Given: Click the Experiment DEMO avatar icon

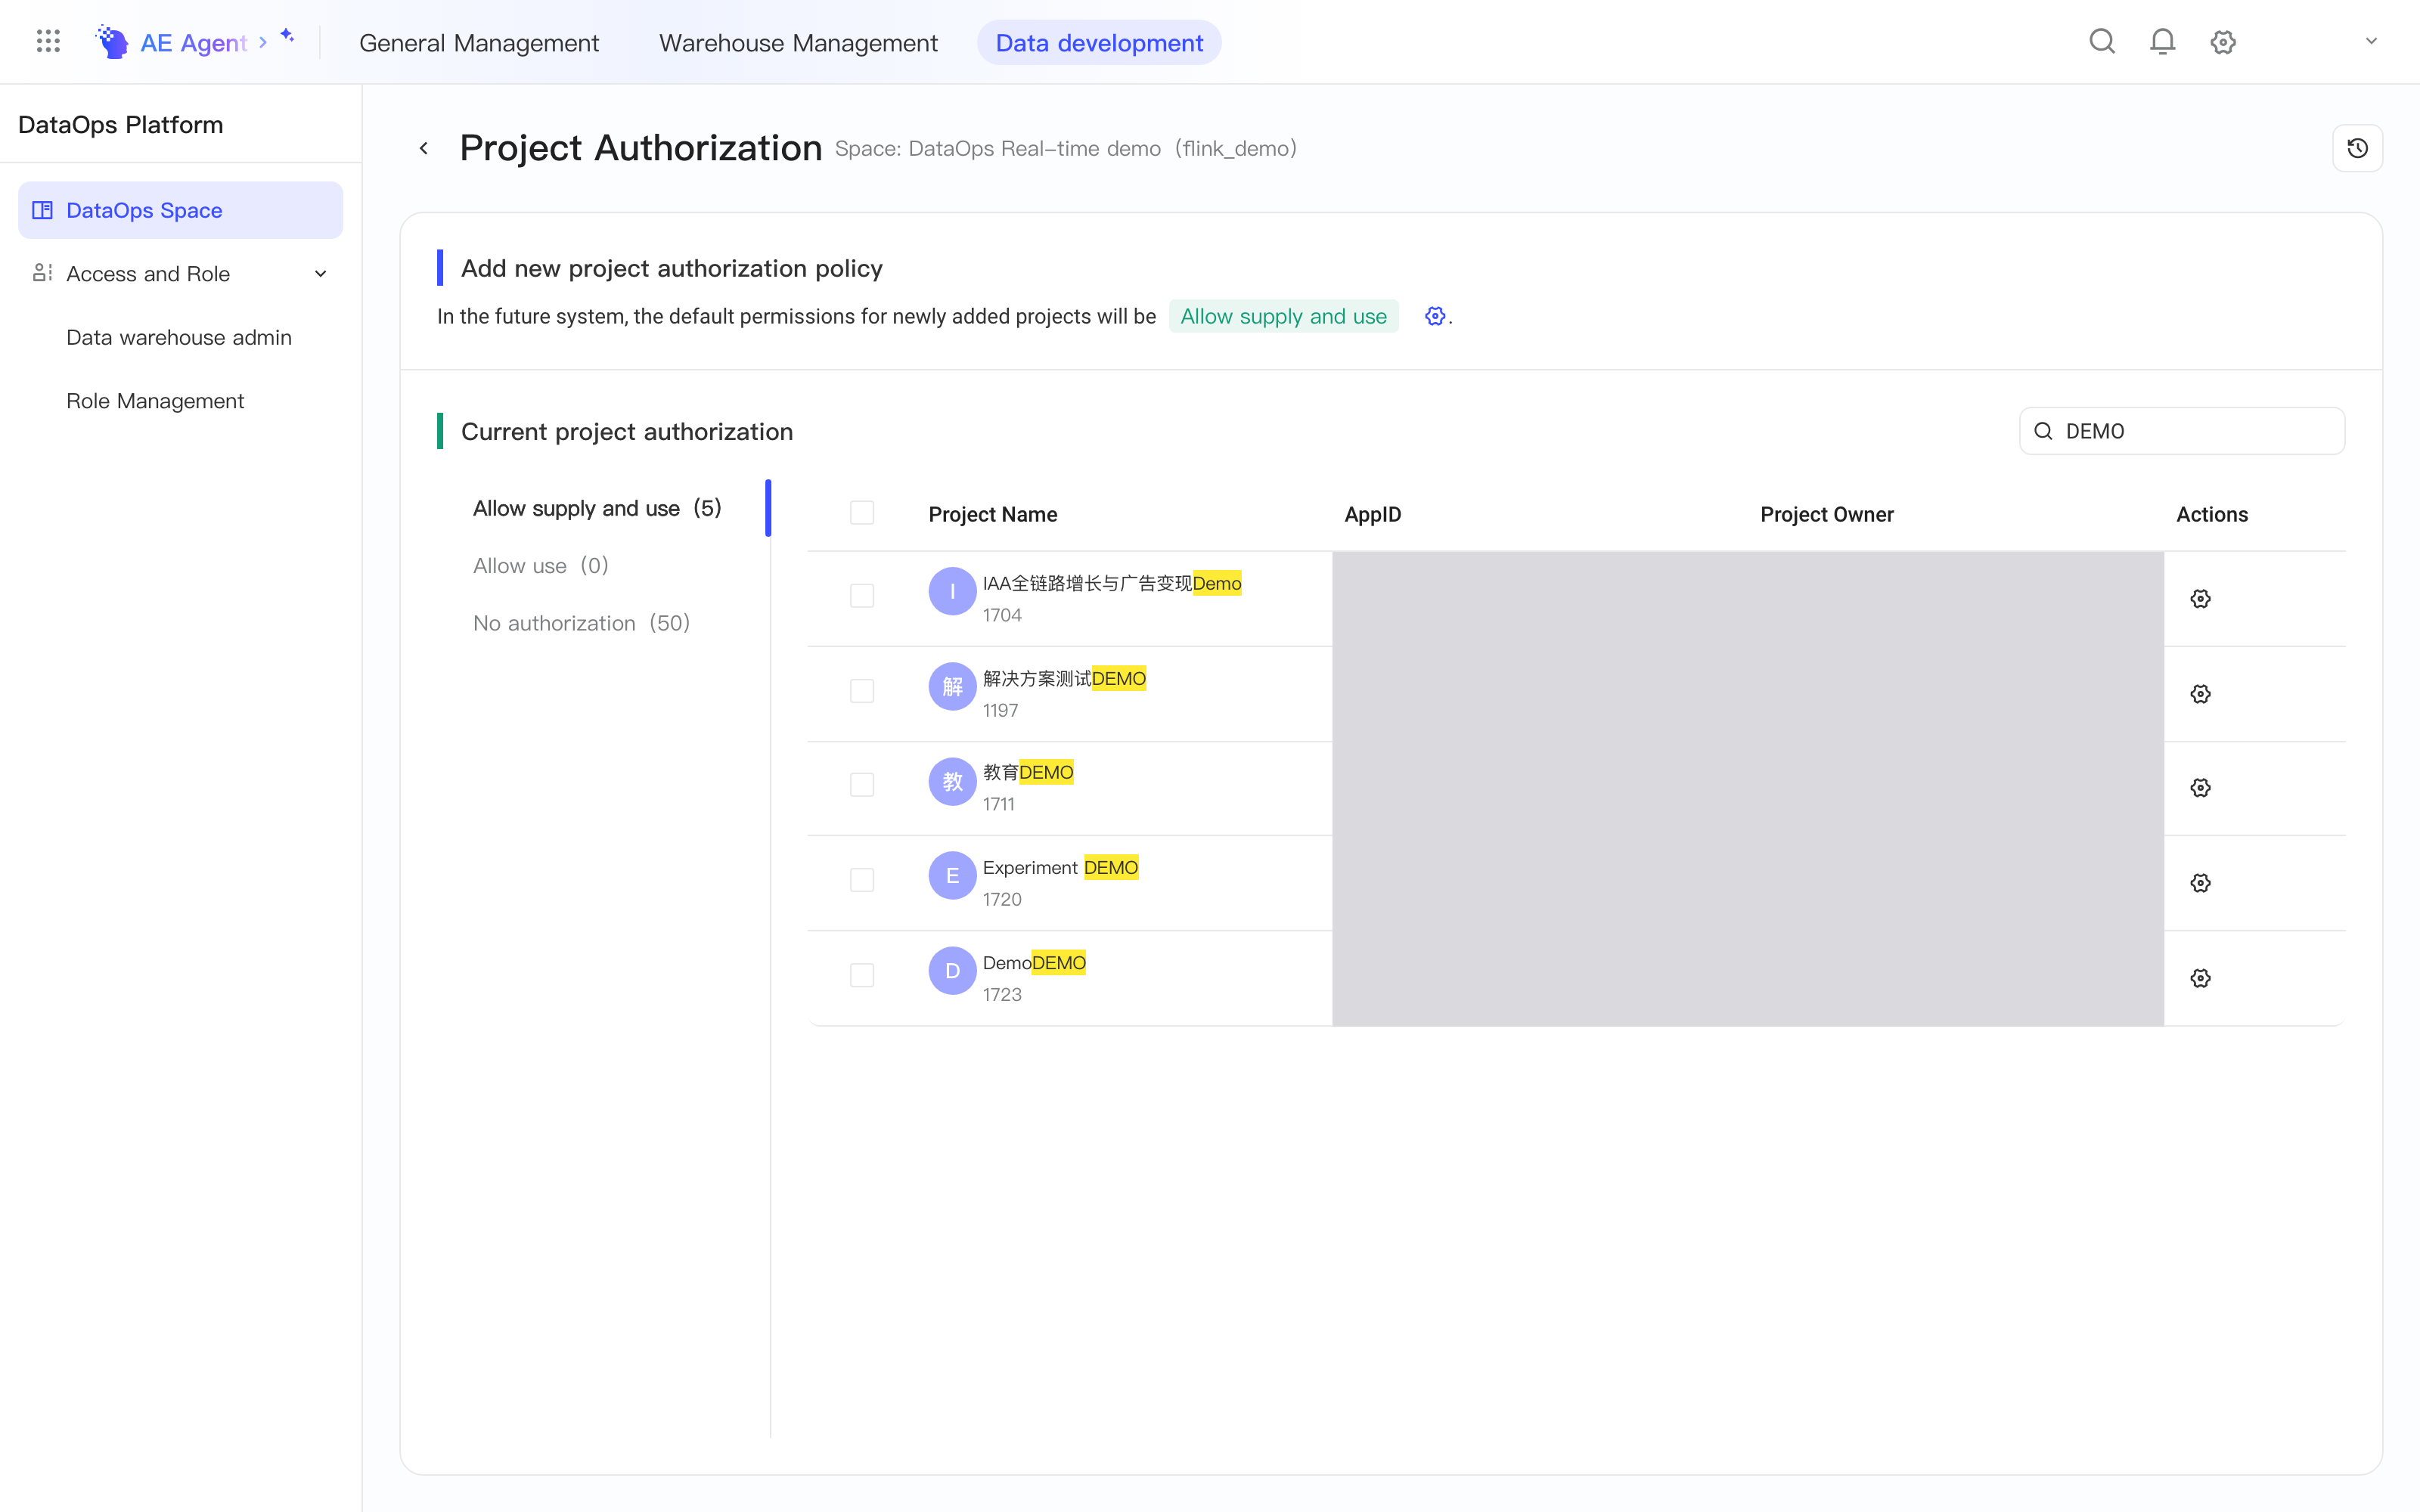Looking at the screenshot, I should [x=952, y=875].
